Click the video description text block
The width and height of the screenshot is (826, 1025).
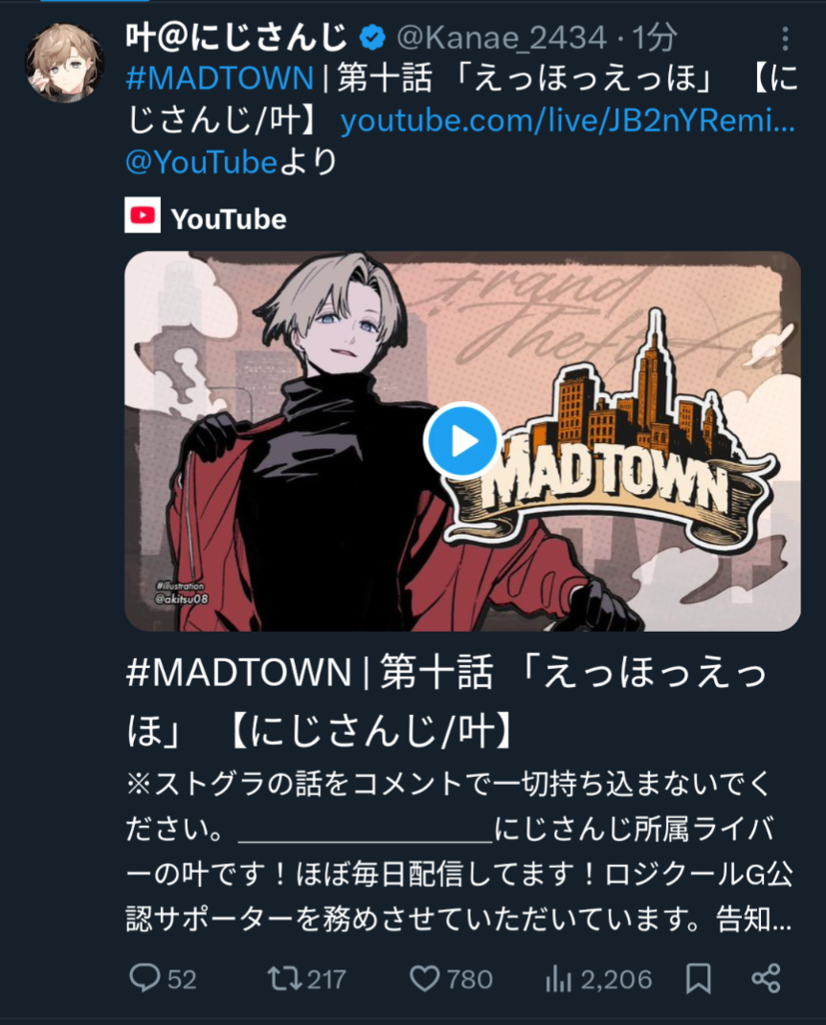click(459, 852)
